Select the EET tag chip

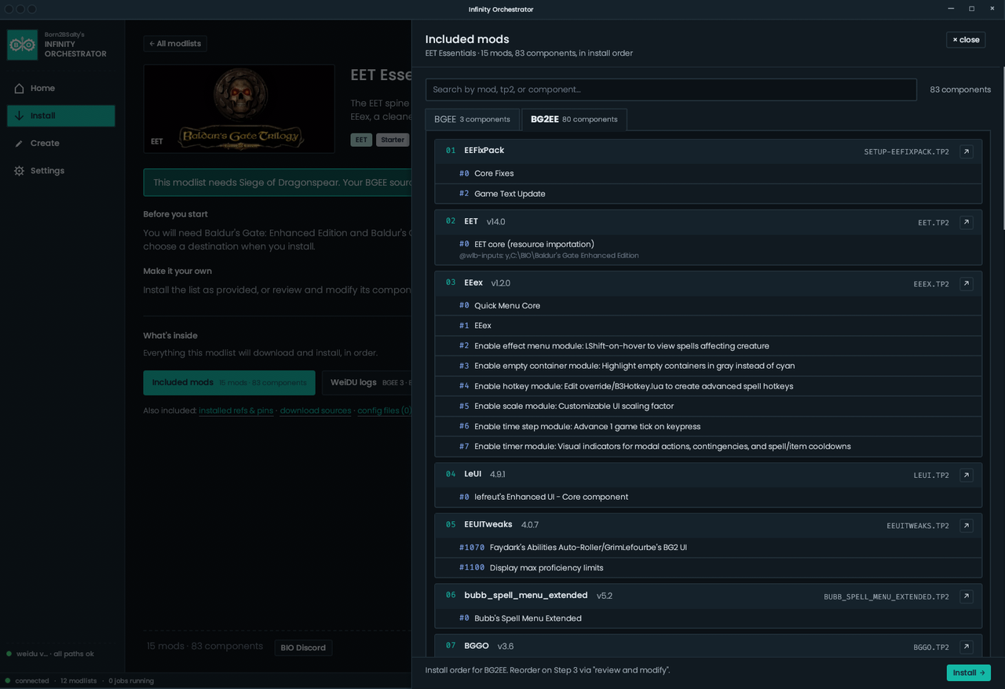coord(361,140)
